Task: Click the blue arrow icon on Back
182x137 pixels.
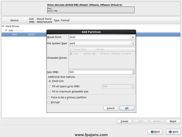Action: [152, 132]
